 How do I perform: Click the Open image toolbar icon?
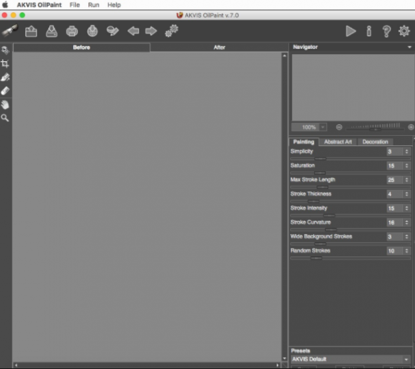31,31
